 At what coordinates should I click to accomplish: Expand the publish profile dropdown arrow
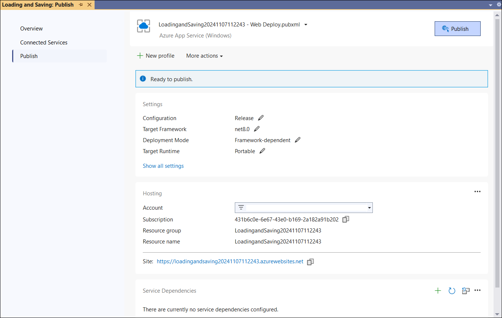(306, 25)
